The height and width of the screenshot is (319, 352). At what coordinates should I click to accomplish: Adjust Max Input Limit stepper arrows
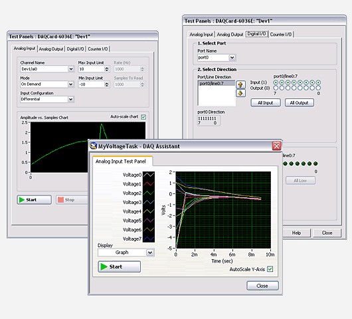coord(107,69)
